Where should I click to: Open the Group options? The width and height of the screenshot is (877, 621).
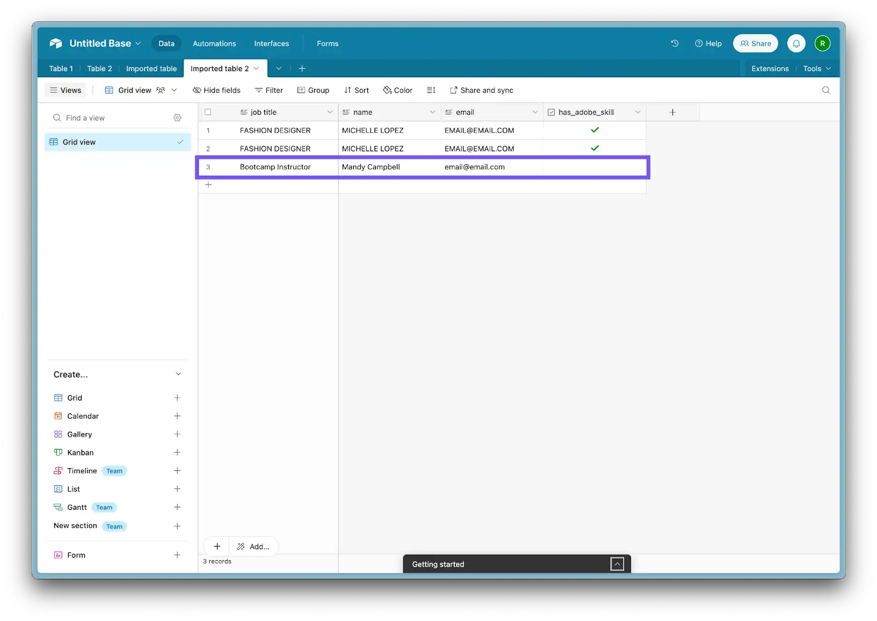313,90
